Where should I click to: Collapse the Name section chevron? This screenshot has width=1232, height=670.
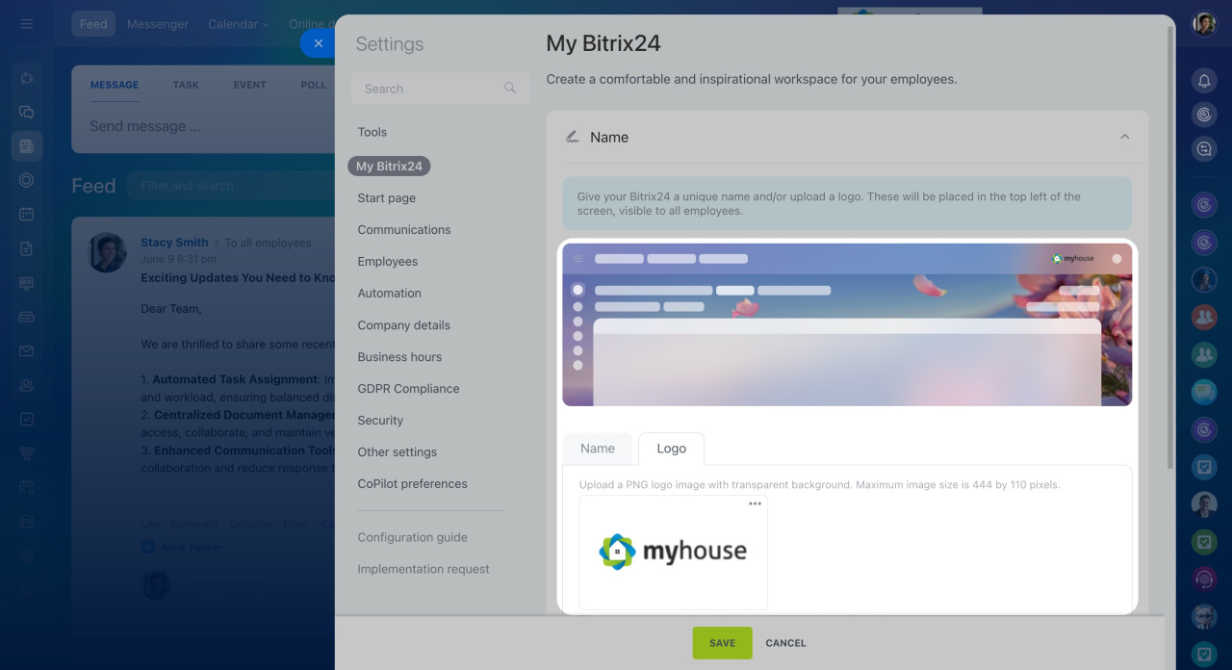pos(1124,138)
